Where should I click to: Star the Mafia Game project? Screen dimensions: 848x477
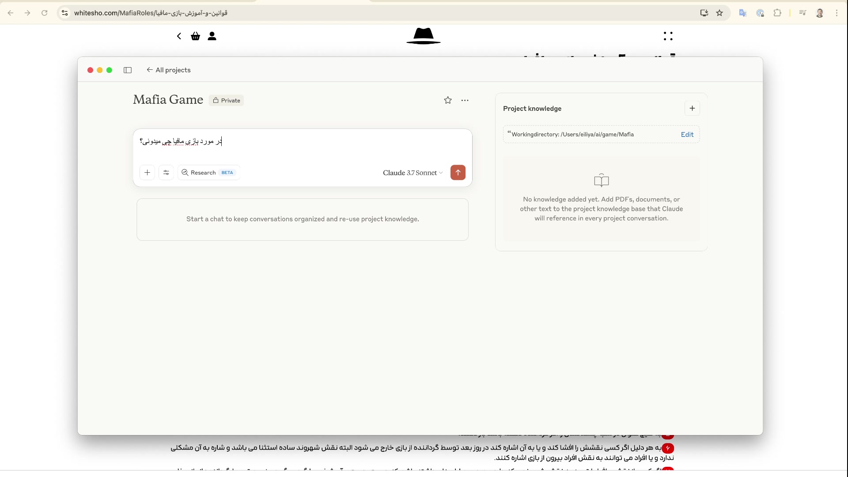(447, 100)
